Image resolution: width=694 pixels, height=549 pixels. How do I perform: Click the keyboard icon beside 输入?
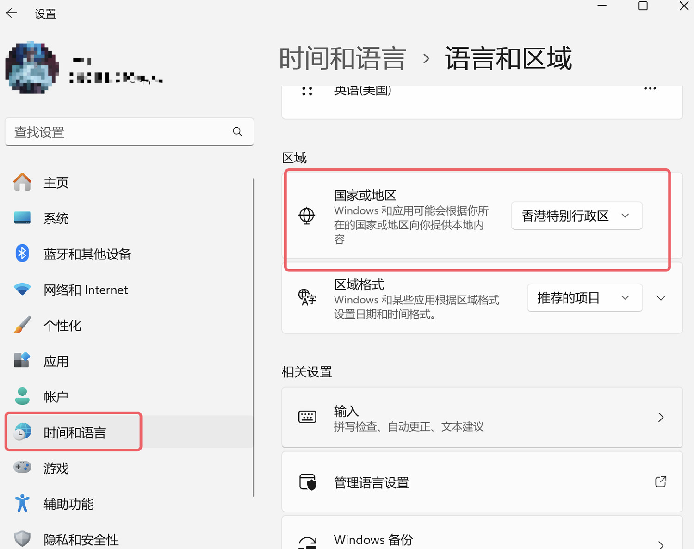pos(307,417)
